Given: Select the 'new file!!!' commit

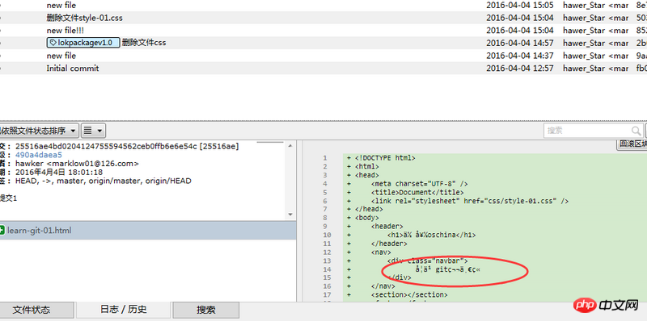Looking at the screenshot, I should click(66, 31).
